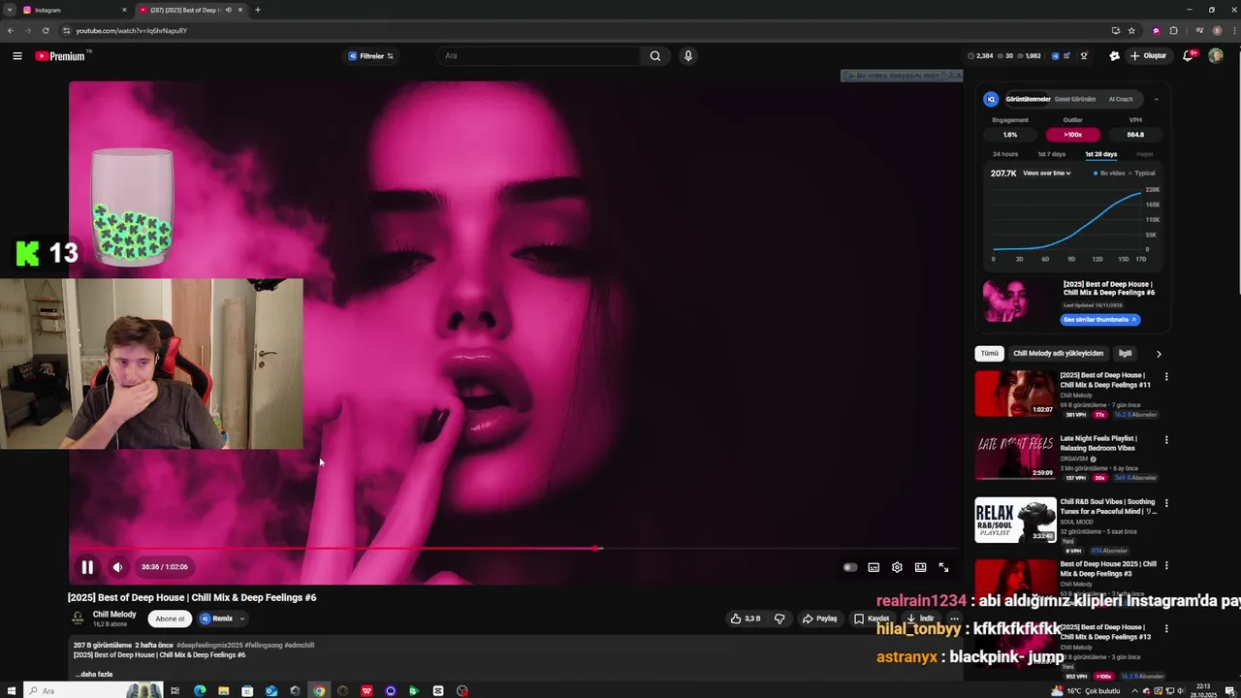Click the search magnifier button
1241x698 pixels.
click(x=655, y=56)
